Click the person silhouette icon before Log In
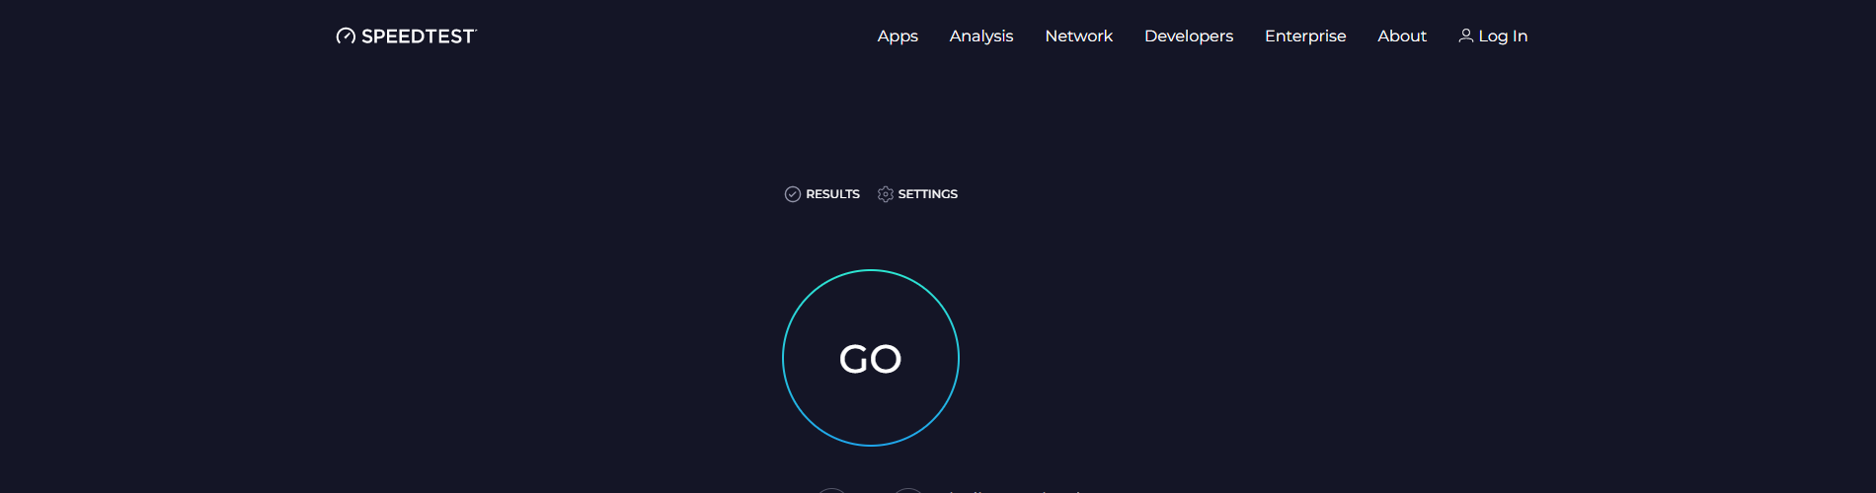Screen dimensions: 1876x493 coord(1466,35)
